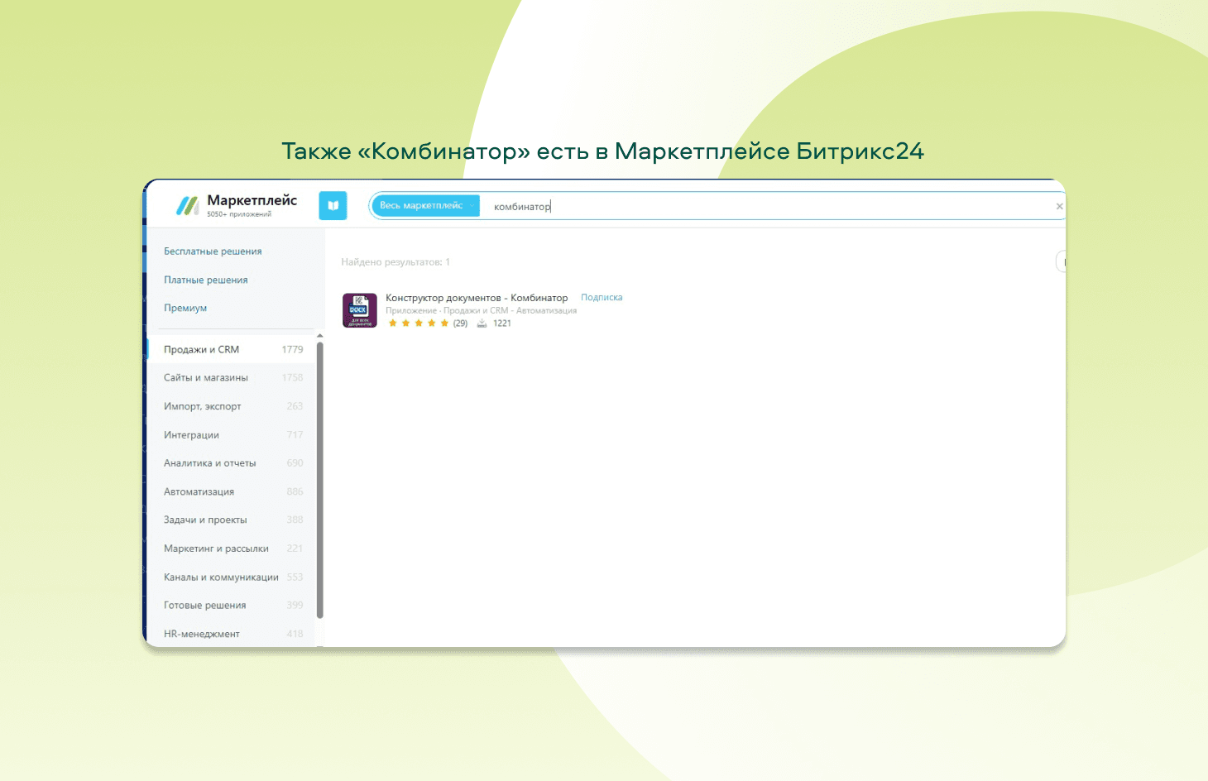
Task: Click the count 221 beside Маркетинг и рассылки
Action: pos(295,549)
